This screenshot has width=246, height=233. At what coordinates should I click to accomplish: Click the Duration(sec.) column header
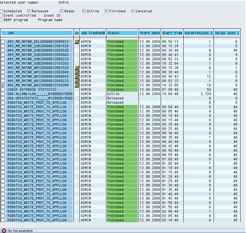(x=199, y=33)
